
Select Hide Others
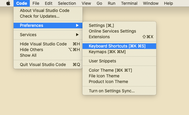[x=48, y=50]
